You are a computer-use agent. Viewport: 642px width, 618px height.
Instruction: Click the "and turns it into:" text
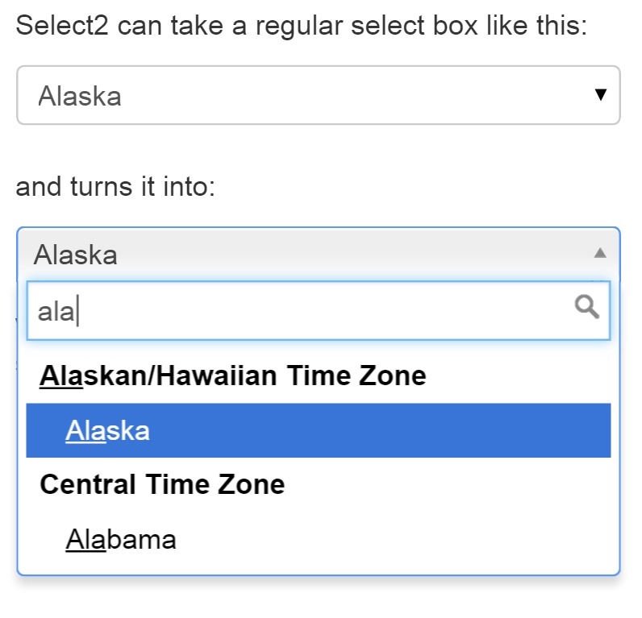click(x=115, y=187)
